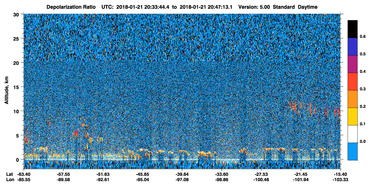Click the colorbar label '0.6'

pos(362,37)
